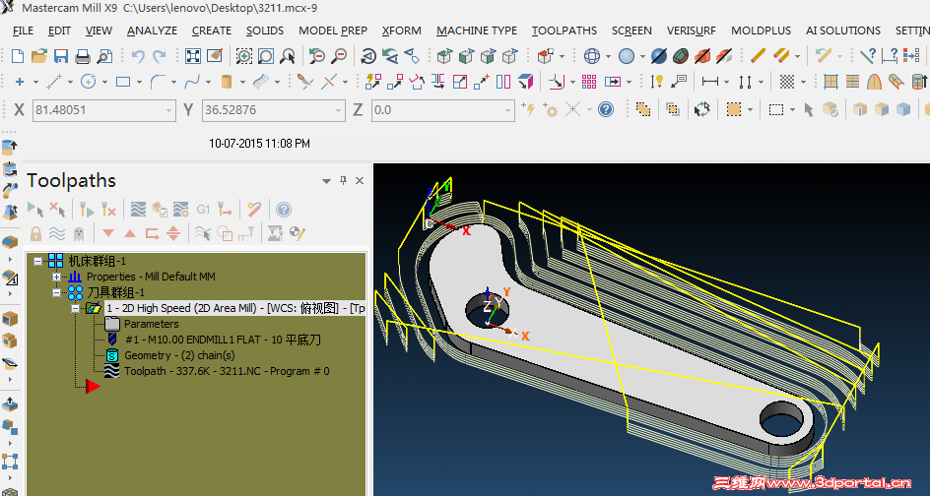Select the Create Fillet arc tool

pyautogui.click(x=158, y=82)
